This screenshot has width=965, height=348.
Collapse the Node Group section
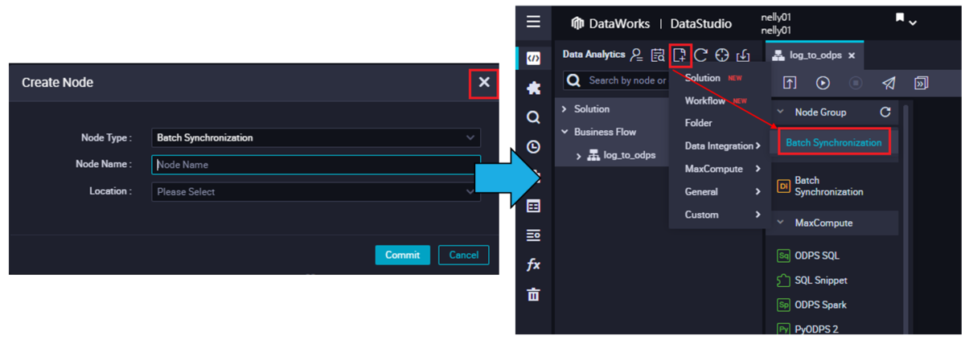(780, 112)
